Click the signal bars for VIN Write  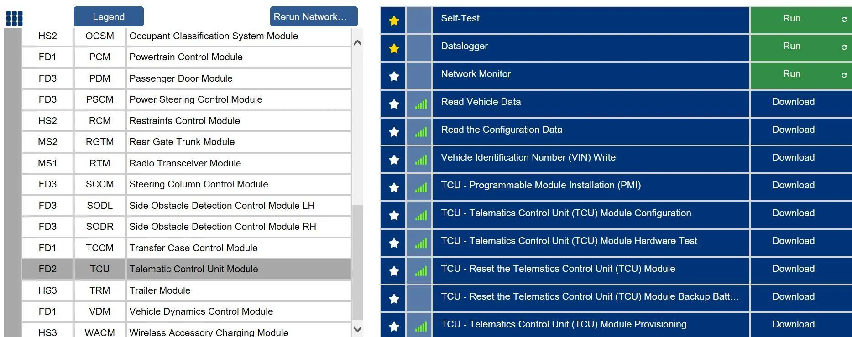[x=419, y=160]
